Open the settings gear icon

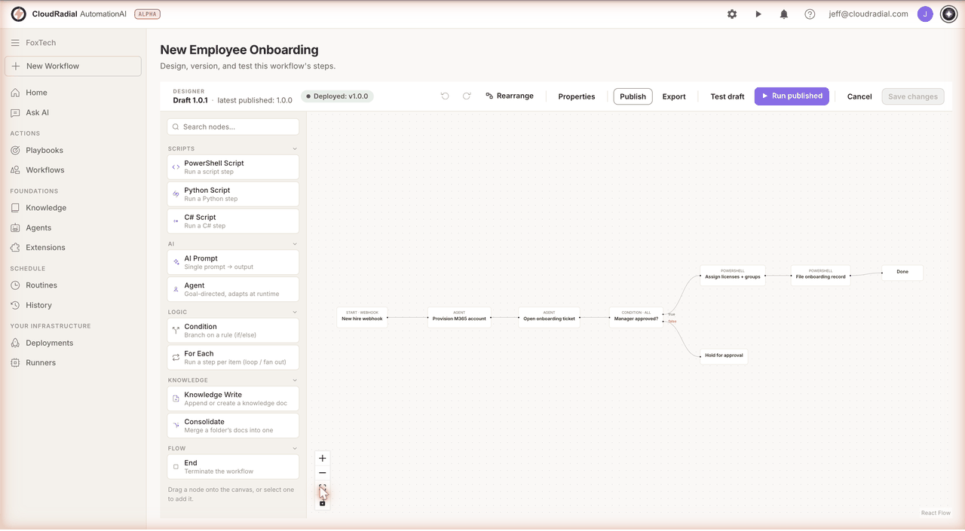click(732, 14)
